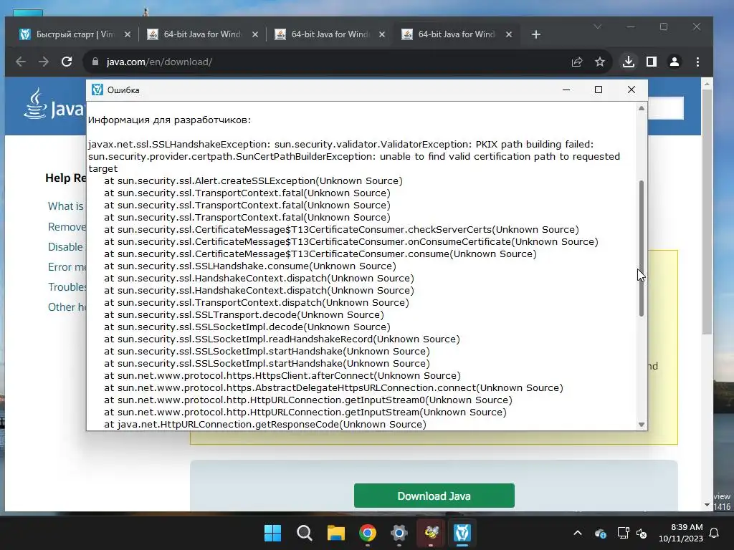Viewport: 734px width, 550px height.
Task: Show hidden tray icons chevron
Action: point(578,533)
